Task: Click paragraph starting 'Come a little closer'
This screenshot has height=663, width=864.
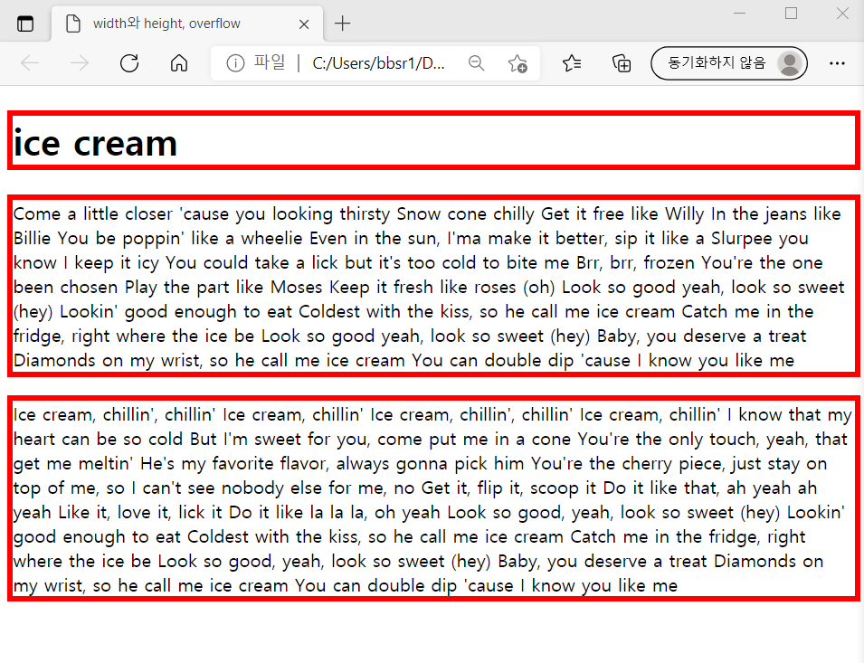Action: [433, 286]
